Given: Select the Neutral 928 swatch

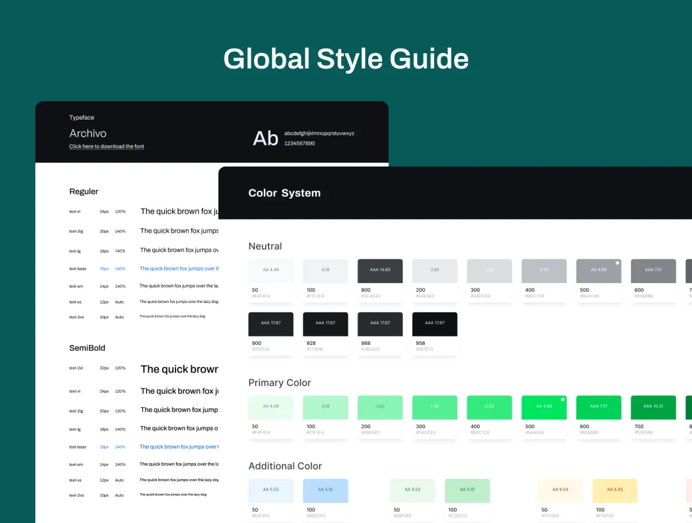Looking at the screenshot, I should (325, 324).
